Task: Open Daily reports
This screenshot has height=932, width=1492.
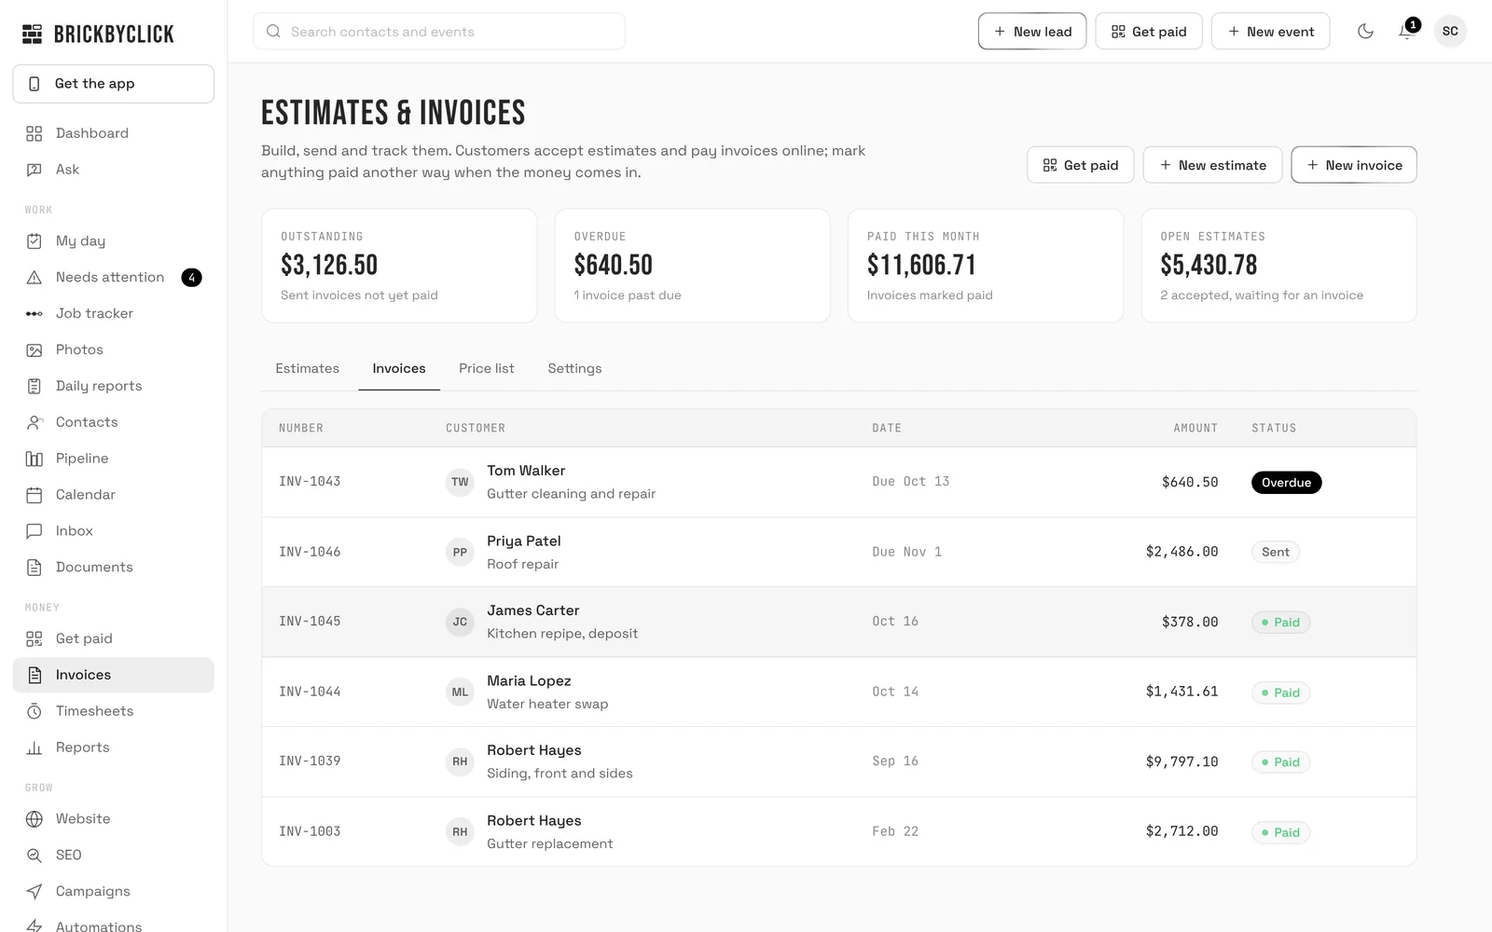Action: pos(113,387)
